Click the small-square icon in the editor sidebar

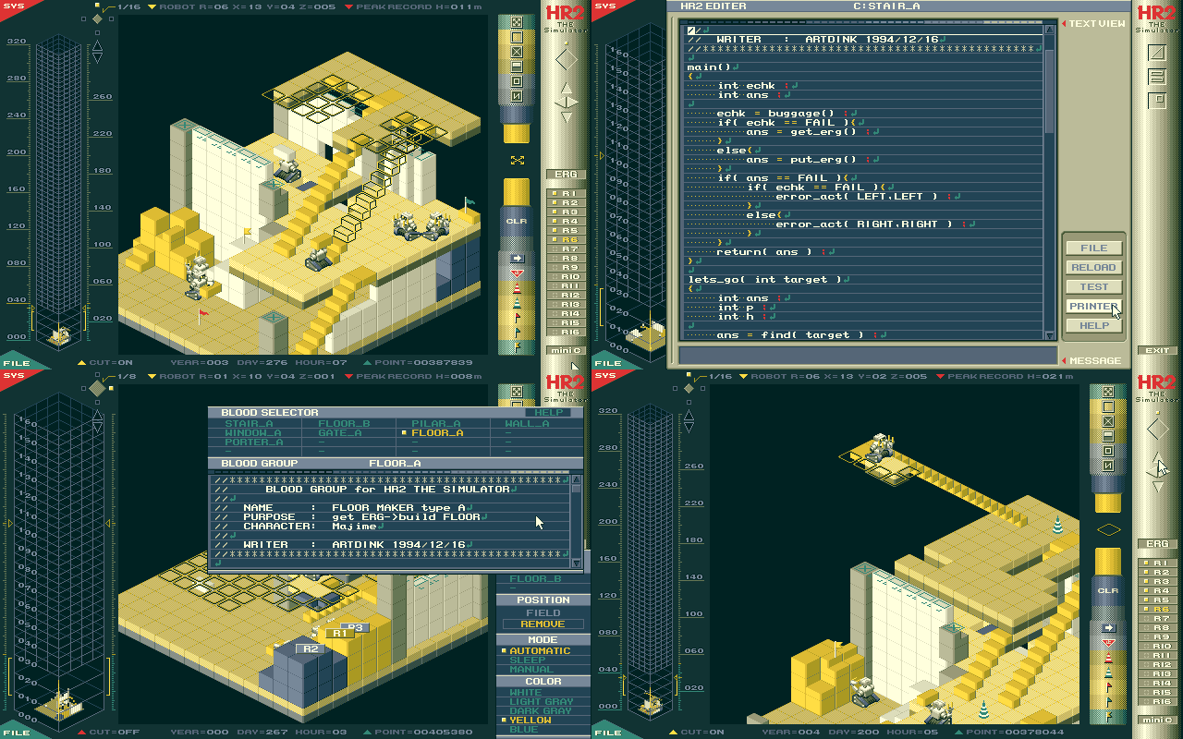1157,99
